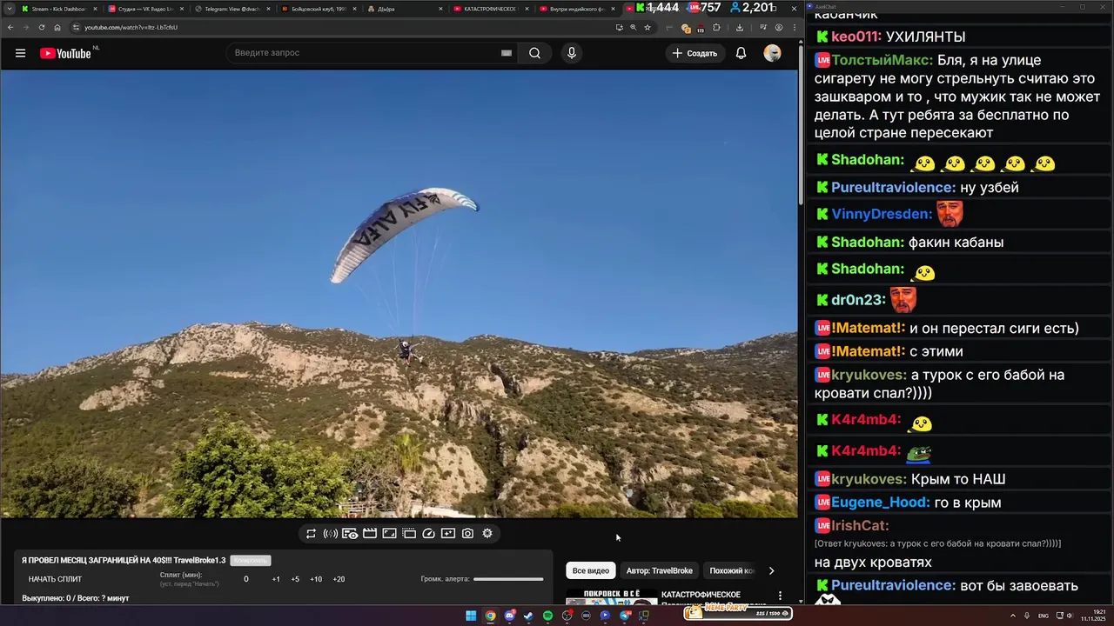Click the clapperboard icon in player toolbar

tap(370, 534)
